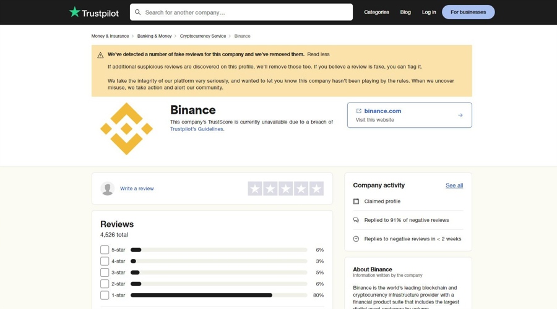
Task: Click 'Information written by the company' text
Action: 387,275
